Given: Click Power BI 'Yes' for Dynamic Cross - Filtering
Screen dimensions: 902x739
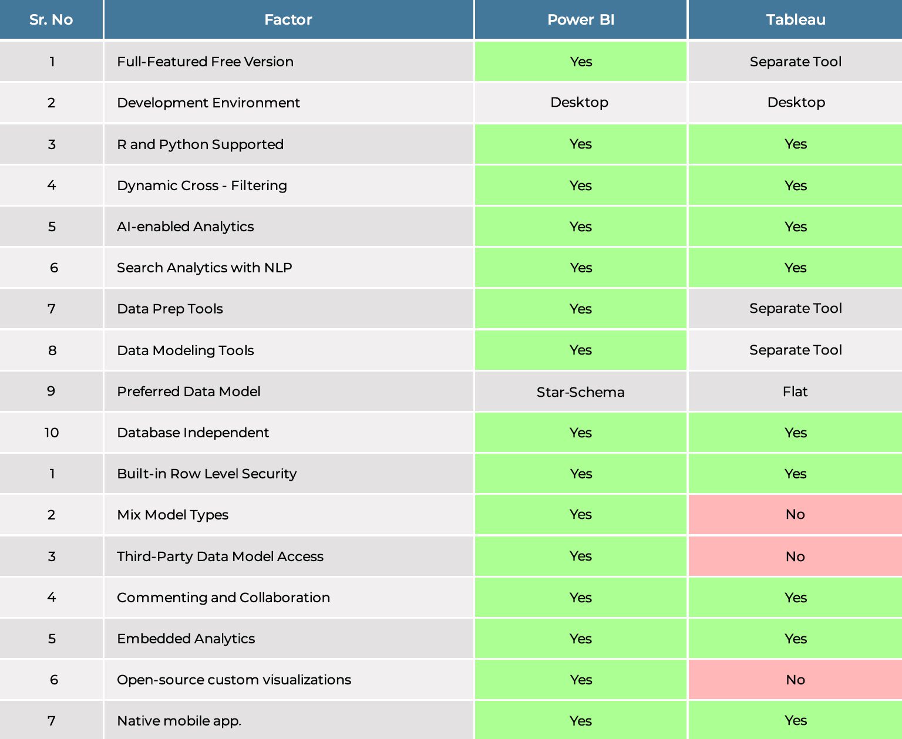Looking at the screenshot, I should (581, 185).
